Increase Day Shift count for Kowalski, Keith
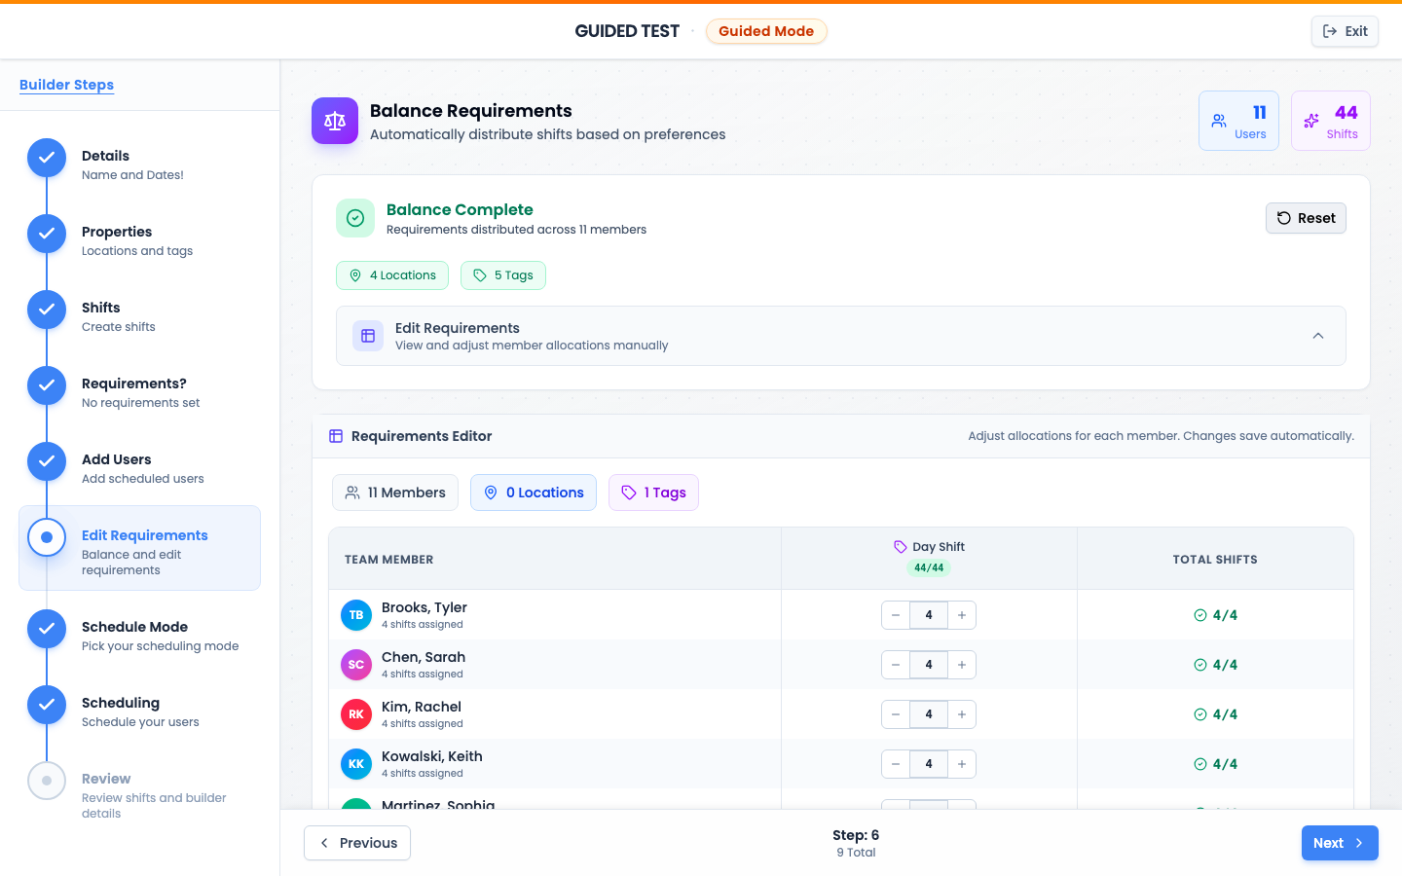 point(962,764)
